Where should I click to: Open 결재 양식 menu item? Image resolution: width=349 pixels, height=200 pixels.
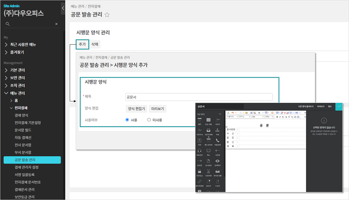point(21,115)
